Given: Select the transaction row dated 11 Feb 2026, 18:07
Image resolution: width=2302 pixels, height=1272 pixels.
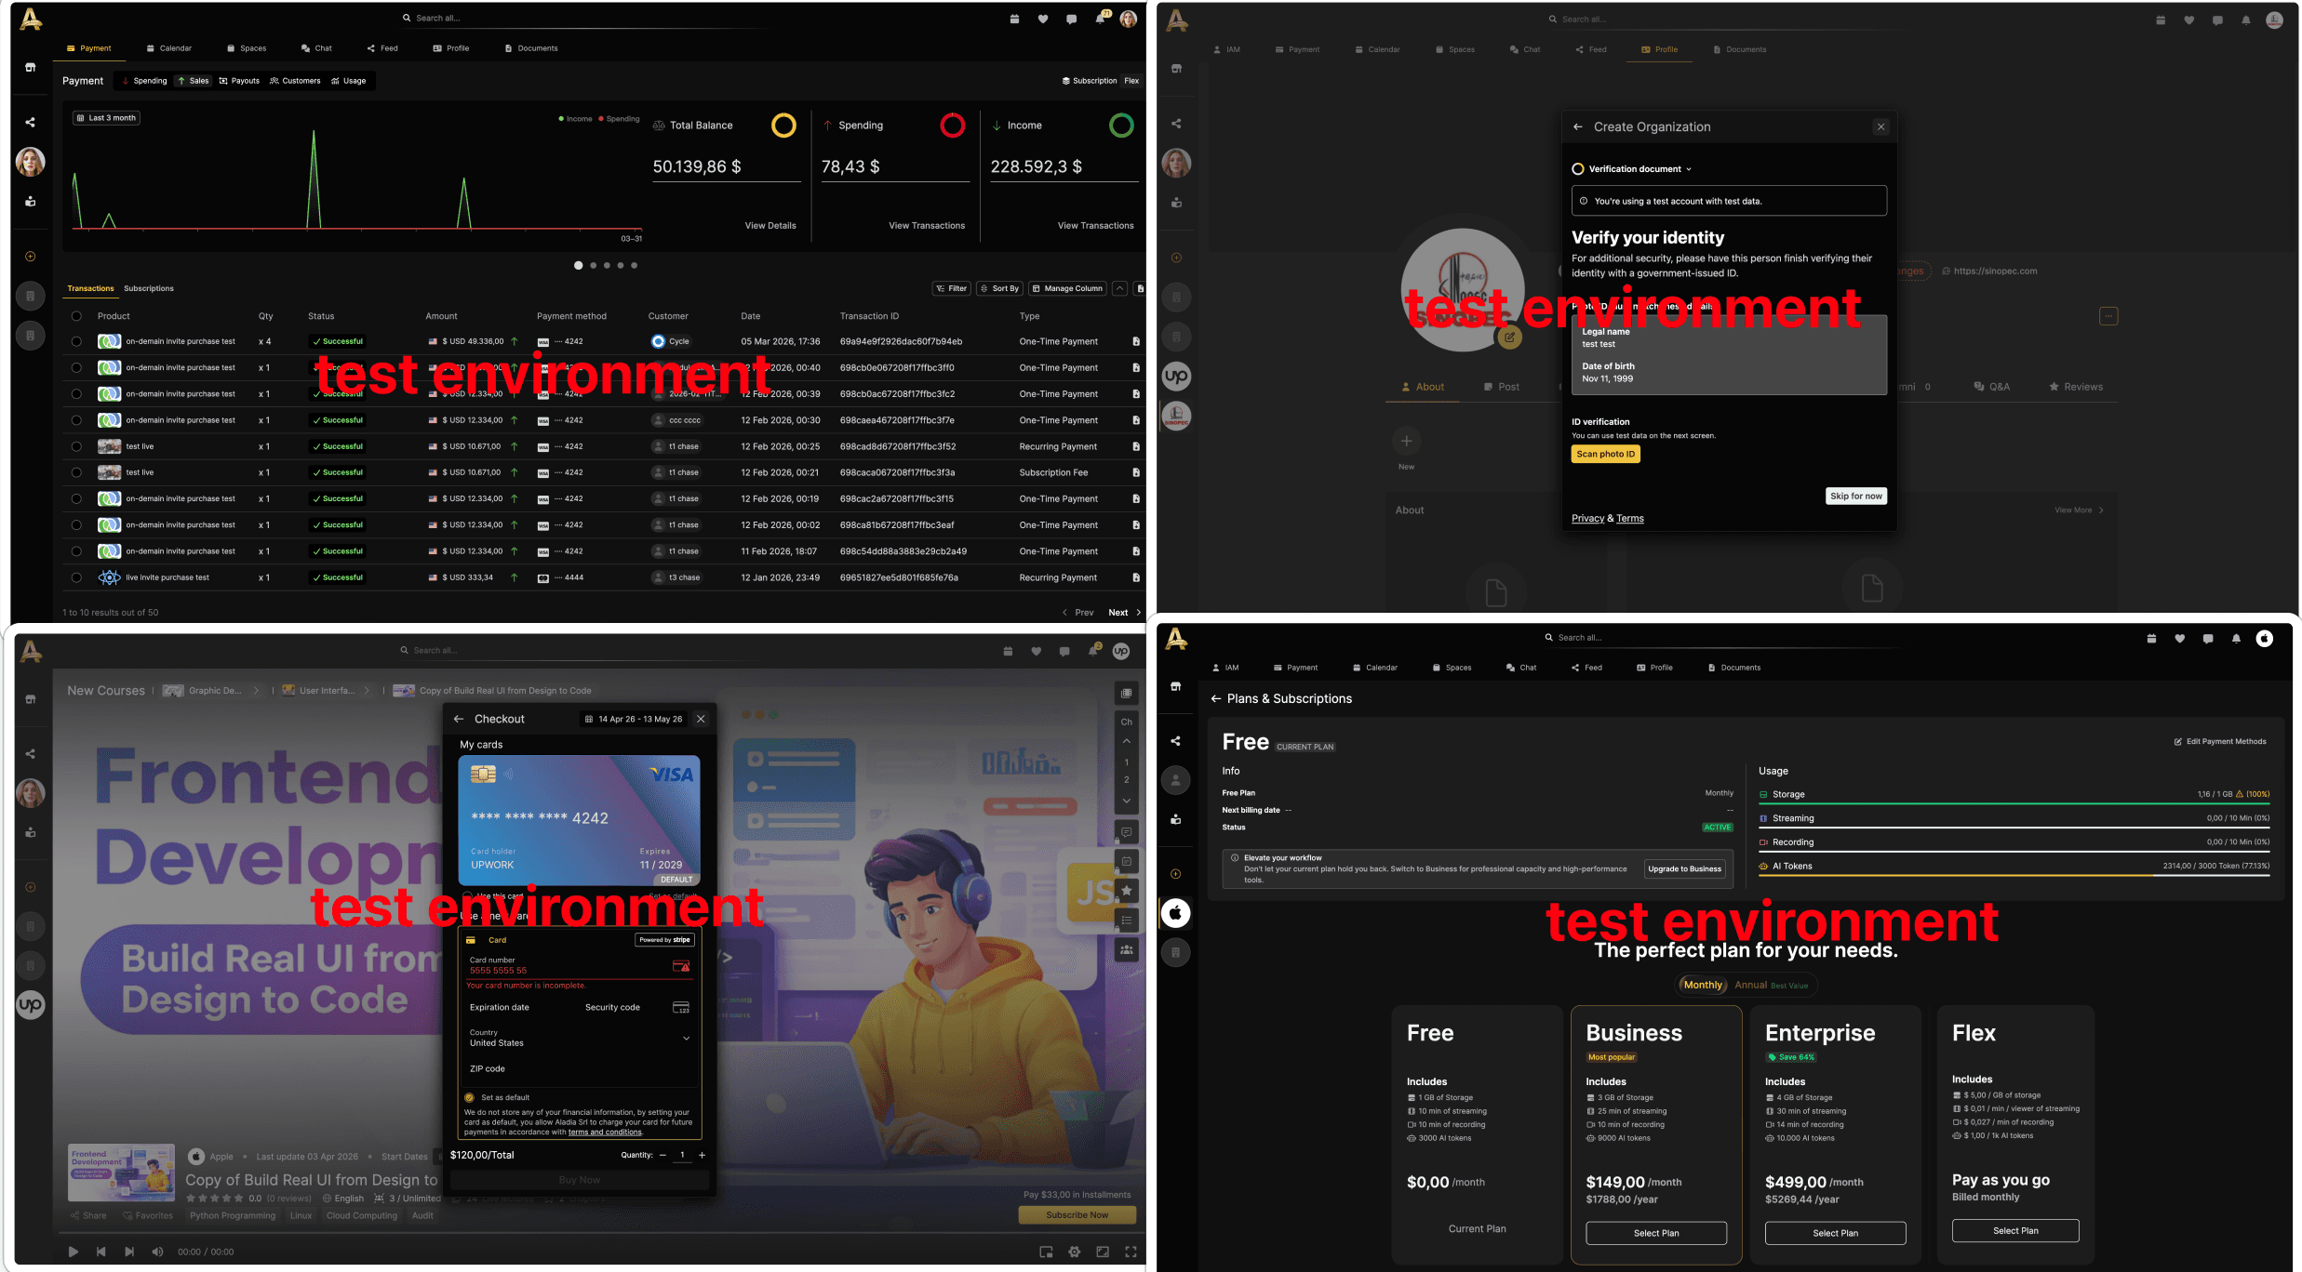Looking at the screenshot, I should tap(76, 551).
